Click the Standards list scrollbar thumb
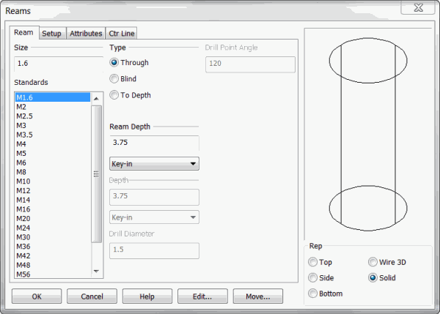The height and width of the screenshot is (314, 440). pyautogui.click(x=96, y=174)
